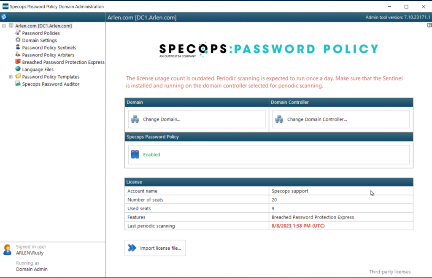Click the red 8/8/2023 1:58 PM date

point(298,226)
